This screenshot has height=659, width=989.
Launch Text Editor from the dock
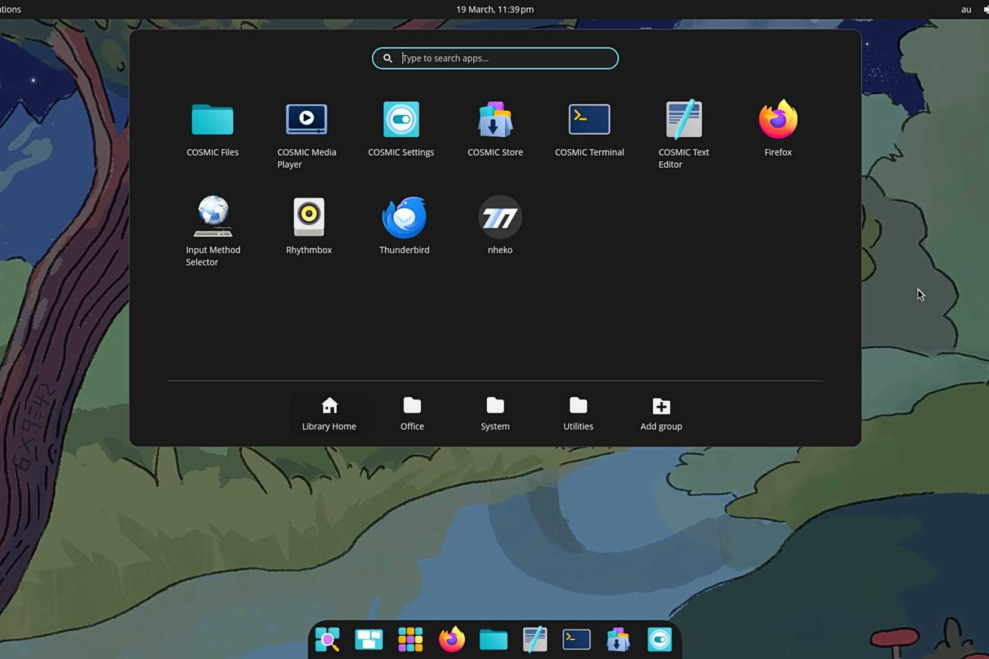(535, 640)
